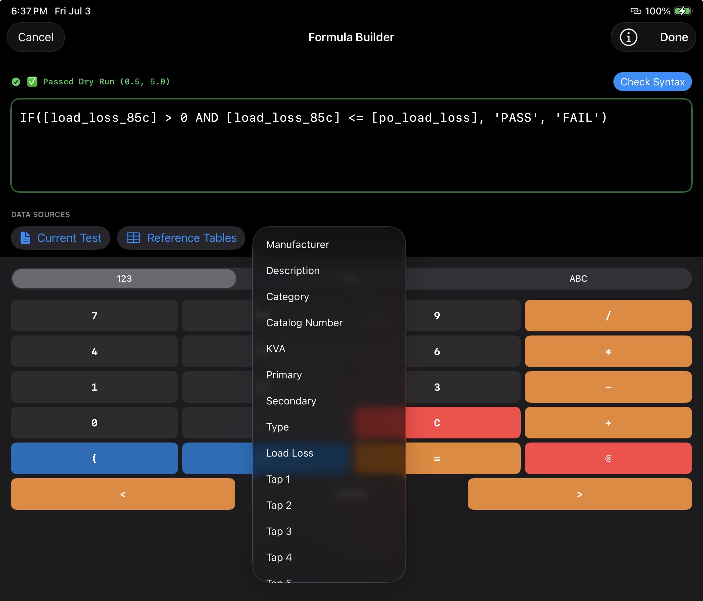The height and width of the screenshot is (601, 703).
Task: Choose KVA from the field list
Action: tap(329, 349)
